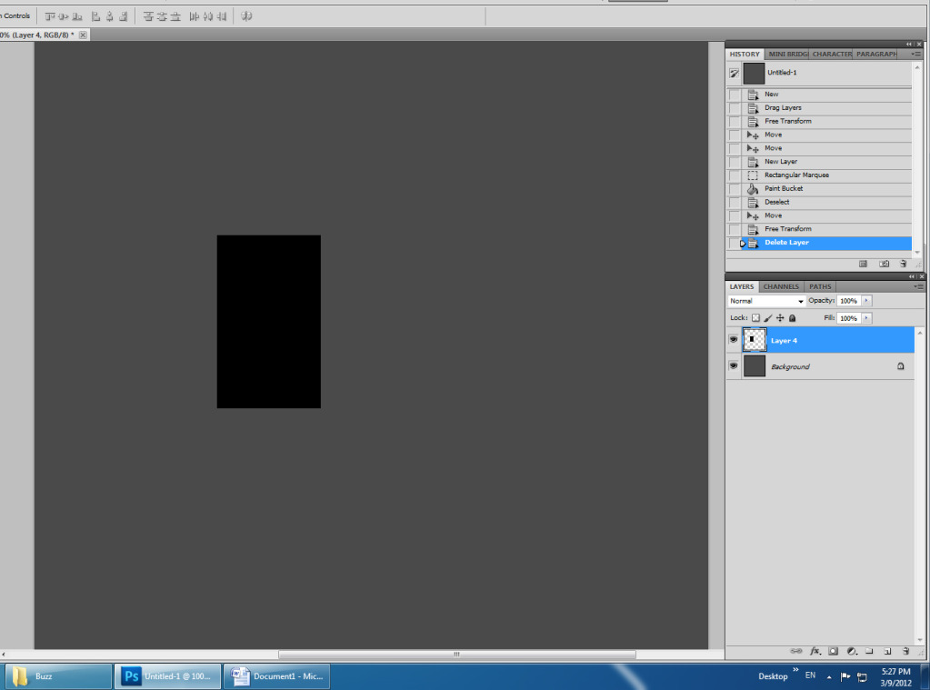Hide the Background layer eye
This screenshot has width=930, height=690.
click(x=734, y=366)
